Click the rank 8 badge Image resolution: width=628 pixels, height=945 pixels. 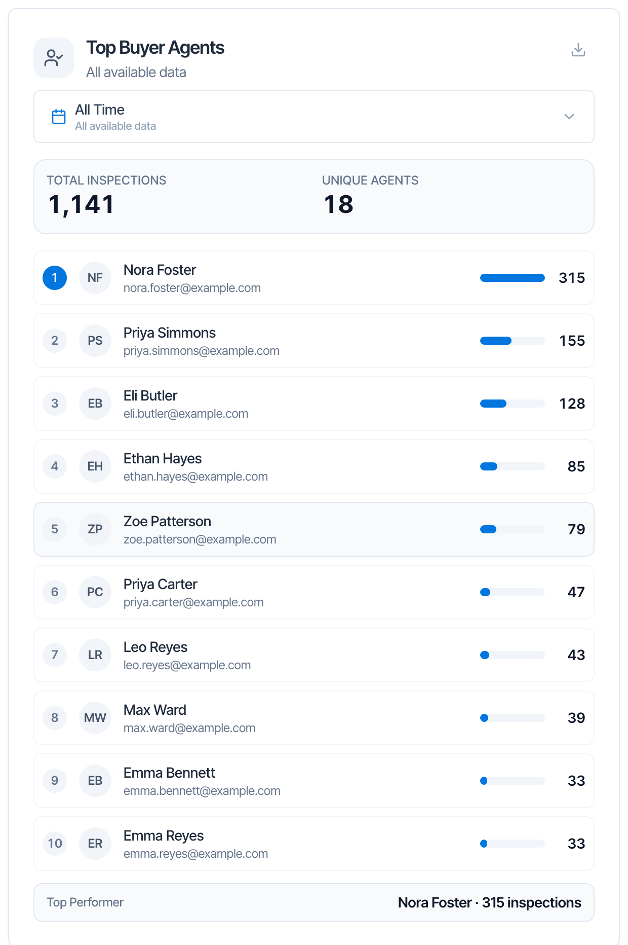tap(55, 718)
